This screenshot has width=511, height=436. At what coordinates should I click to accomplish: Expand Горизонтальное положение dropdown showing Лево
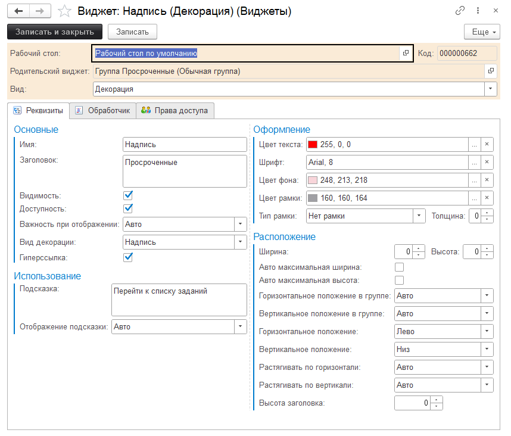click(x=488, y=332)
